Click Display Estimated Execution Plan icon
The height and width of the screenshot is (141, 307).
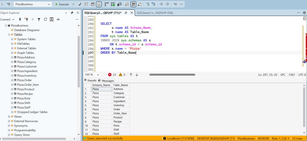coord(86,4)
